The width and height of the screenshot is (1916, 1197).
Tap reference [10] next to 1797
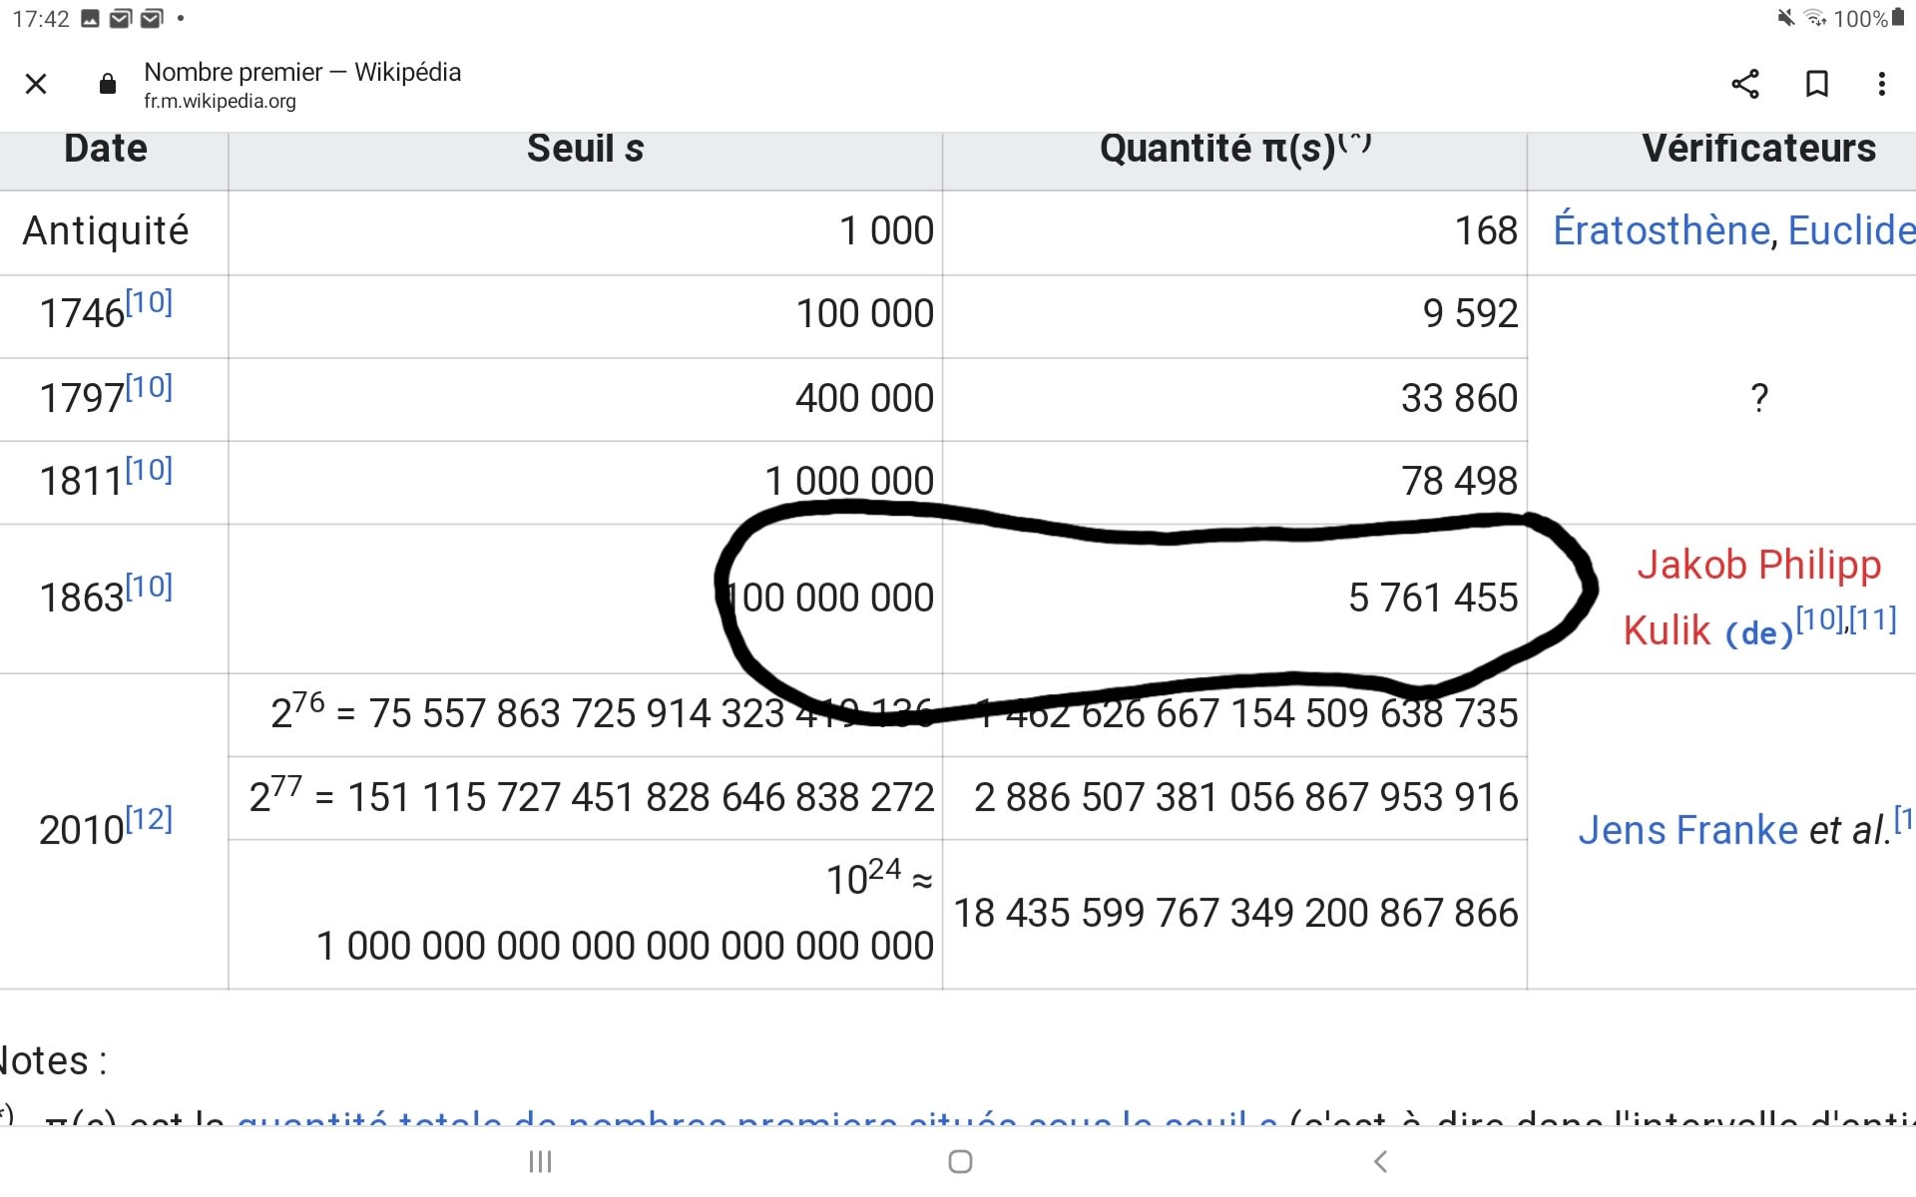coord(150,386)
